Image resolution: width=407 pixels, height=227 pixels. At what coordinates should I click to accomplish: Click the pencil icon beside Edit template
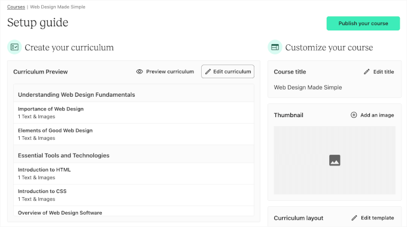click(x=354, y=218)
